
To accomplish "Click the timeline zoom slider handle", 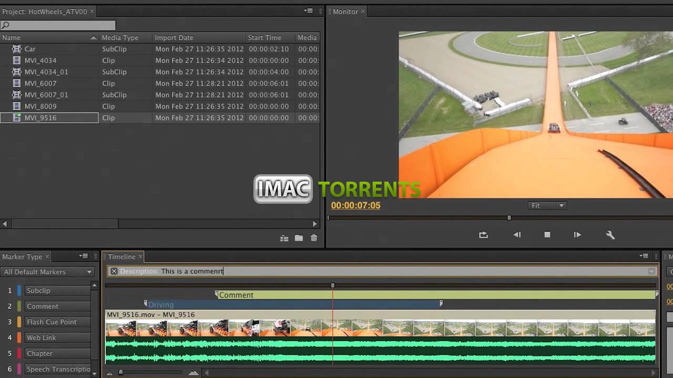I will pos(120,372).
